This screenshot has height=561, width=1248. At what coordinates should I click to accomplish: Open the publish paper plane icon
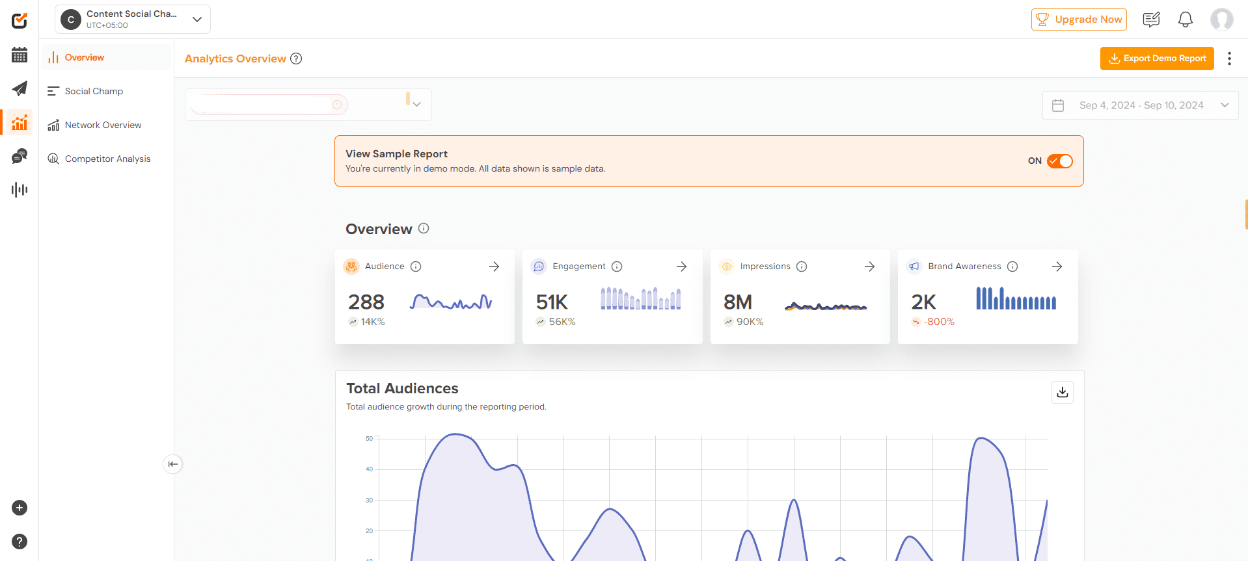[x=20, y=88]
